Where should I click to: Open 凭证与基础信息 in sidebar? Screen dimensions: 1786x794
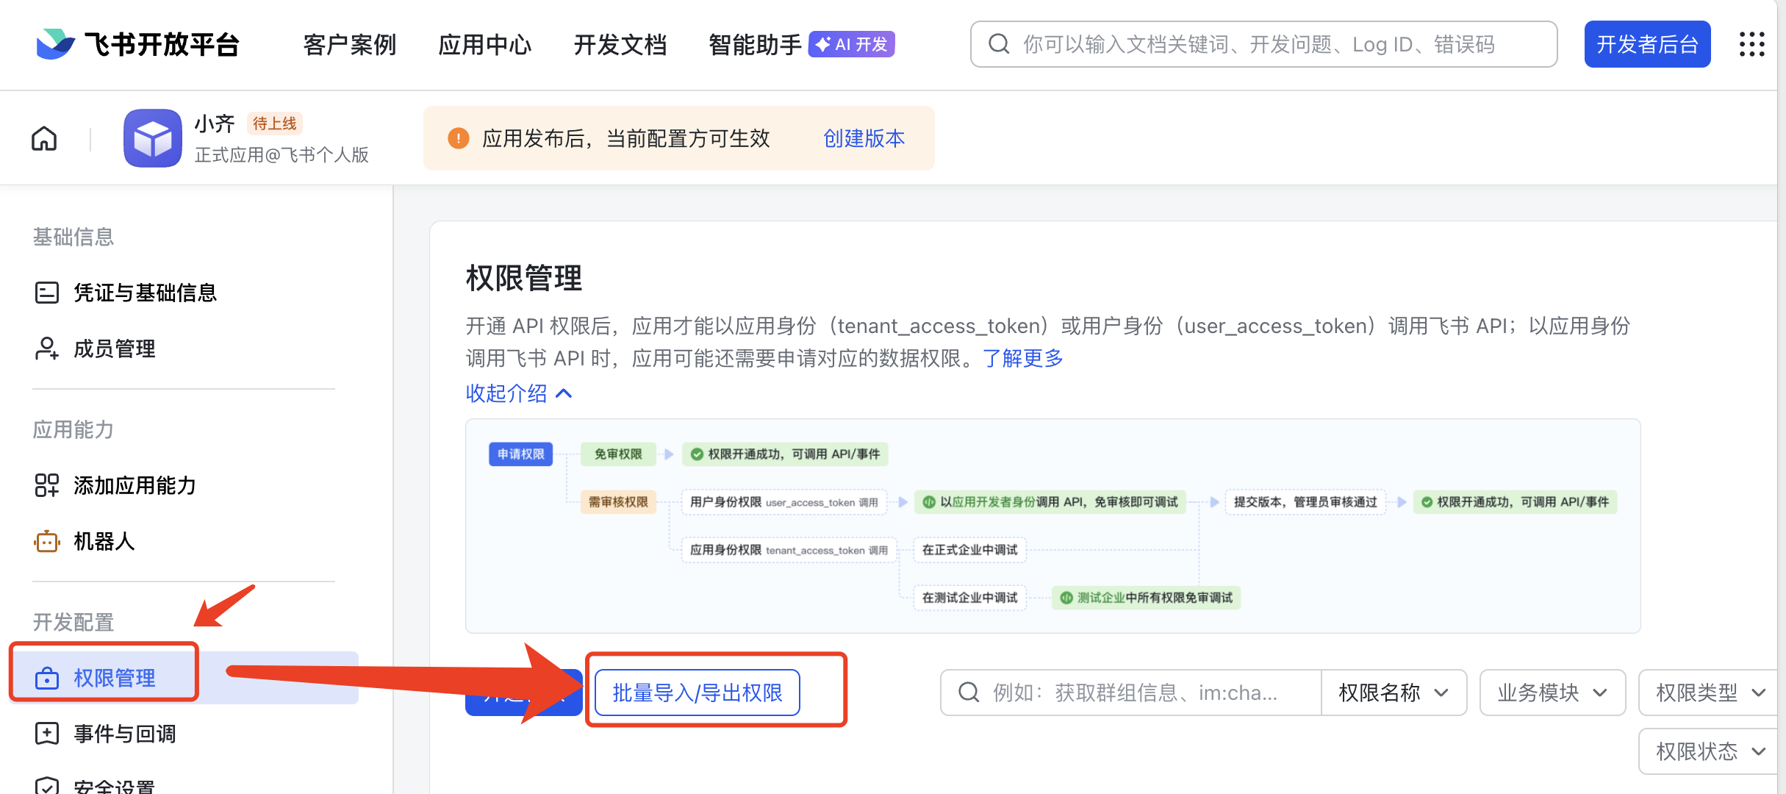pyautogui.click(x=144, y=293)
